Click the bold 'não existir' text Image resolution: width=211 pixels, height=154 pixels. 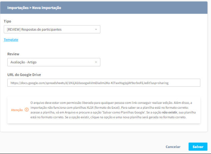tap(170, 112)
